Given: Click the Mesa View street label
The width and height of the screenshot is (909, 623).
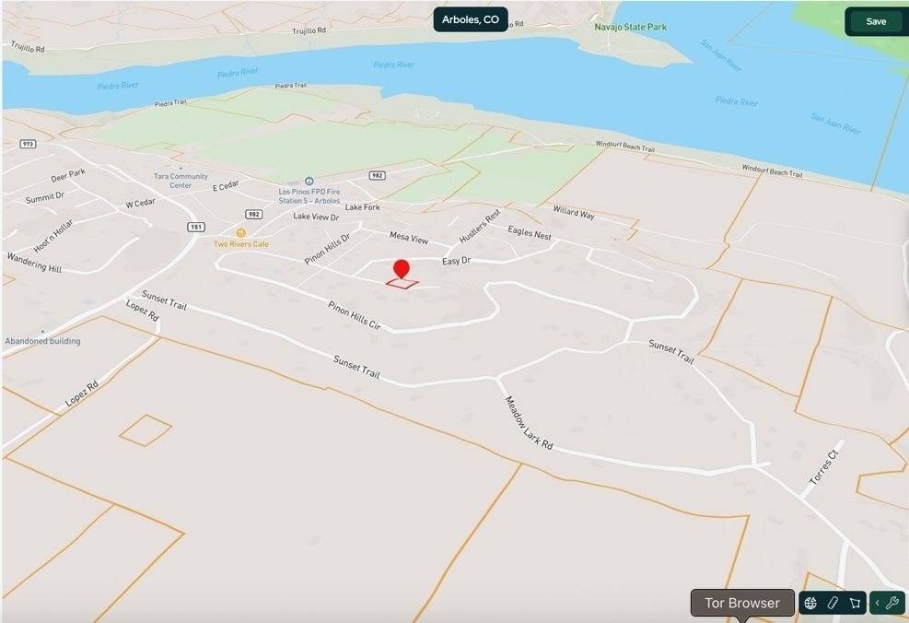Looking at the screenshot, I should coord(409,237).
